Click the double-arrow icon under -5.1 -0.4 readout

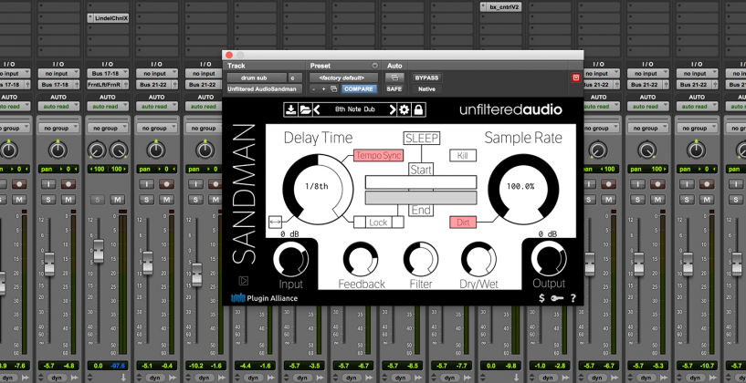point(173,378)
